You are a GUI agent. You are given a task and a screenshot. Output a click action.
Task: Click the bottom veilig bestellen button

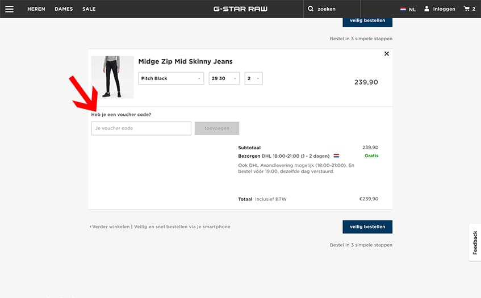[367, 226]
